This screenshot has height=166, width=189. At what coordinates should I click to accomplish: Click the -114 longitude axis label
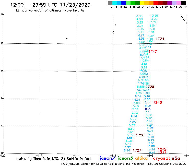pos(76,156)
